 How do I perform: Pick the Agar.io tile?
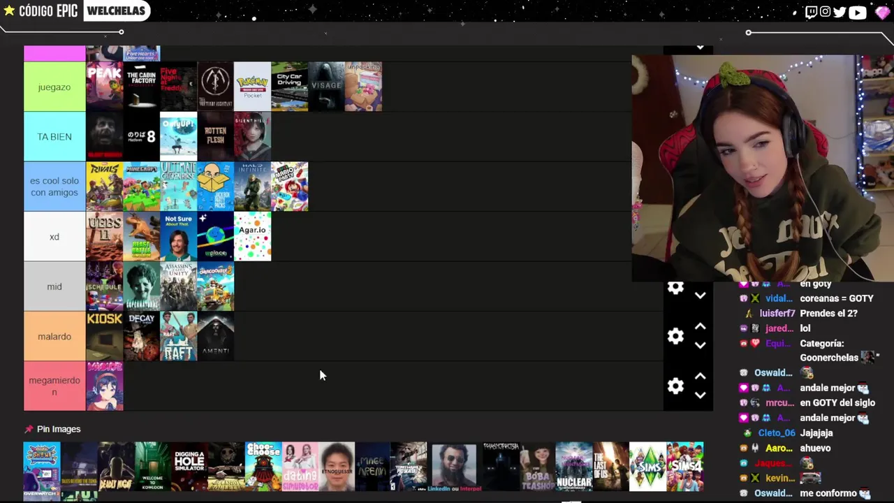pyautogui.click(x=252, y=236)
